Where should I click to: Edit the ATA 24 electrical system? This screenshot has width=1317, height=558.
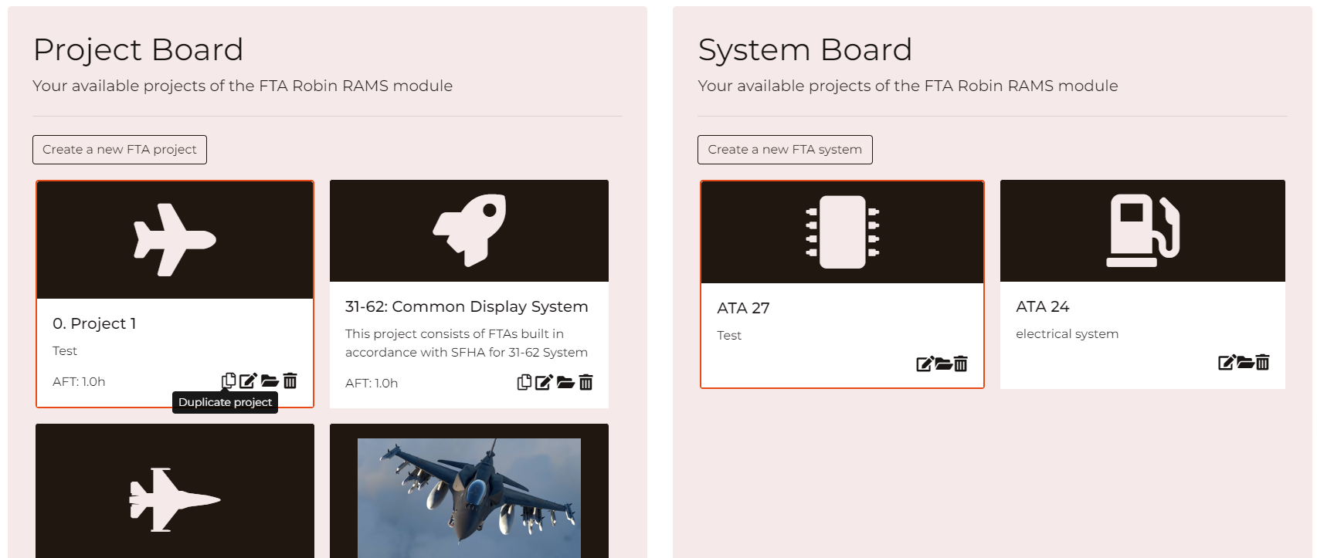click(1226, 362)
